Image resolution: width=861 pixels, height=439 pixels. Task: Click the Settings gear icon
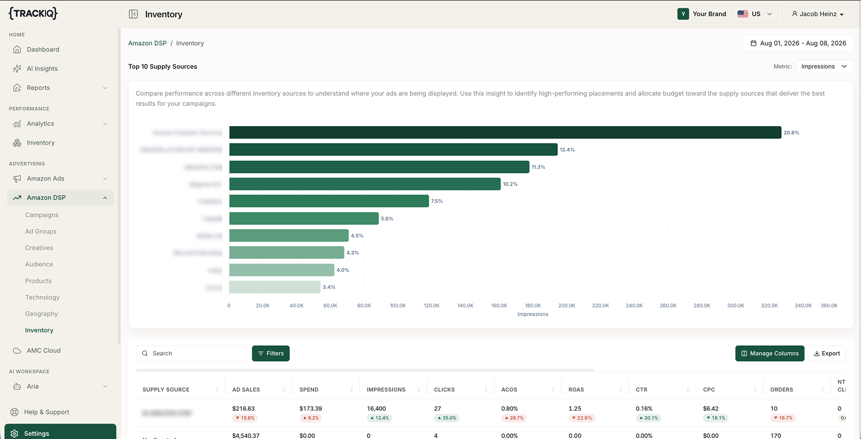[x=14, y=434]
